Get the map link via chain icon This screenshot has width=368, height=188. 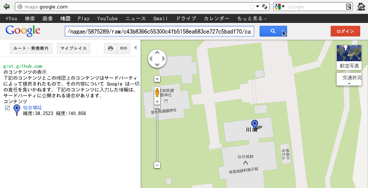124,48
